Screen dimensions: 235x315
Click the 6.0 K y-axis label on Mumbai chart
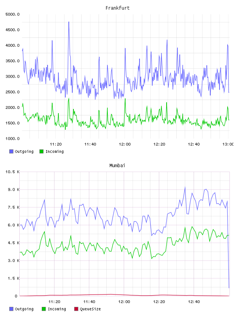click(x=14, y=225)
